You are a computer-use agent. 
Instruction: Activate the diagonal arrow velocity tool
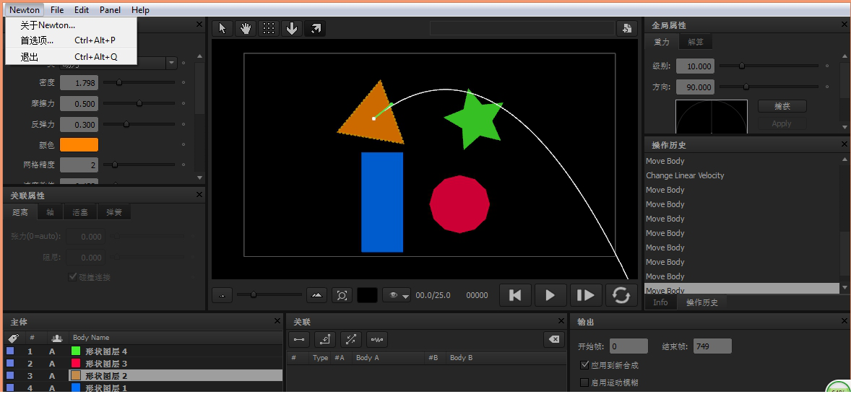coord(315,29)
